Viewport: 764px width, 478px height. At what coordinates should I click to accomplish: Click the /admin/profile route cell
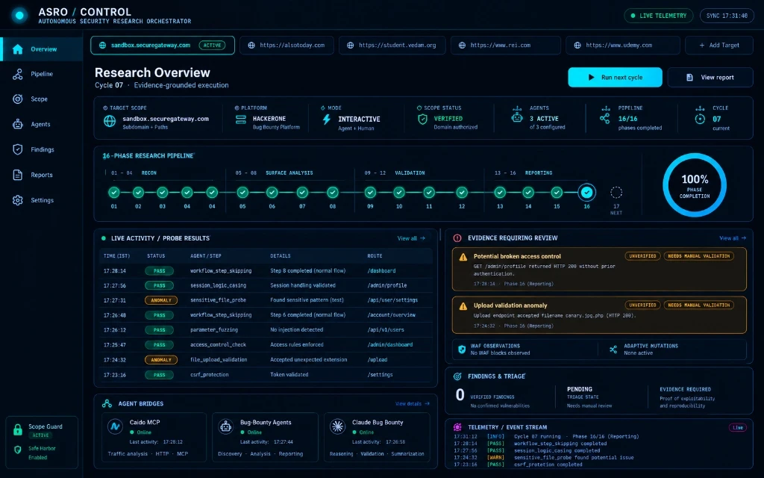387,285
